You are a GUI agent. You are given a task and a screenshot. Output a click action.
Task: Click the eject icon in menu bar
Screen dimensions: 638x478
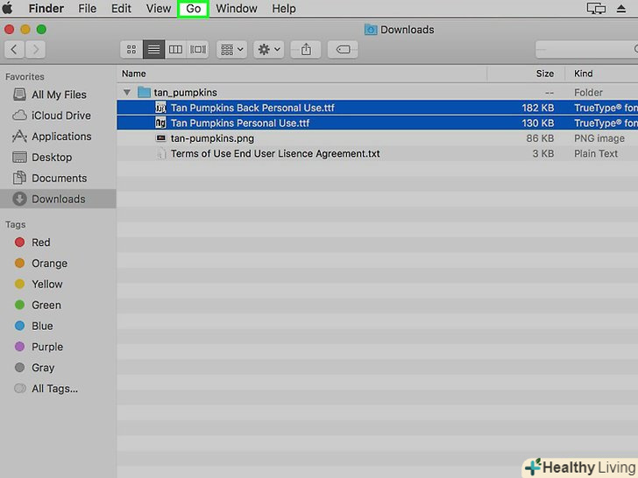[x=620, y=9]
